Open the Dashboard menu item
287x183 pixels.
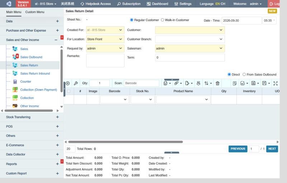point(157,4)
